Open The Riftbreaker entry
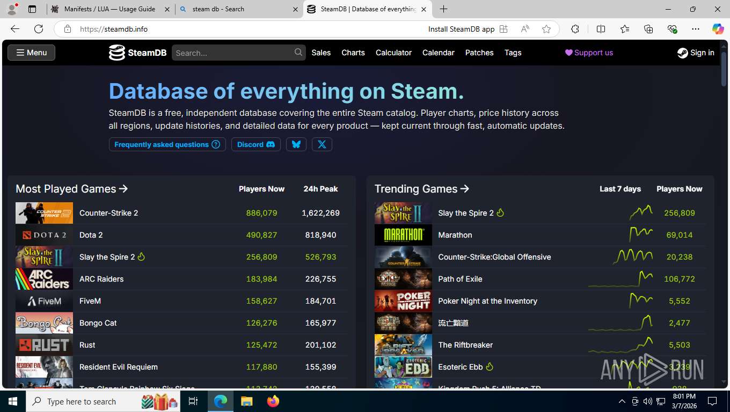The height and width of the screenshot is (412, 730). click(465, 345)
